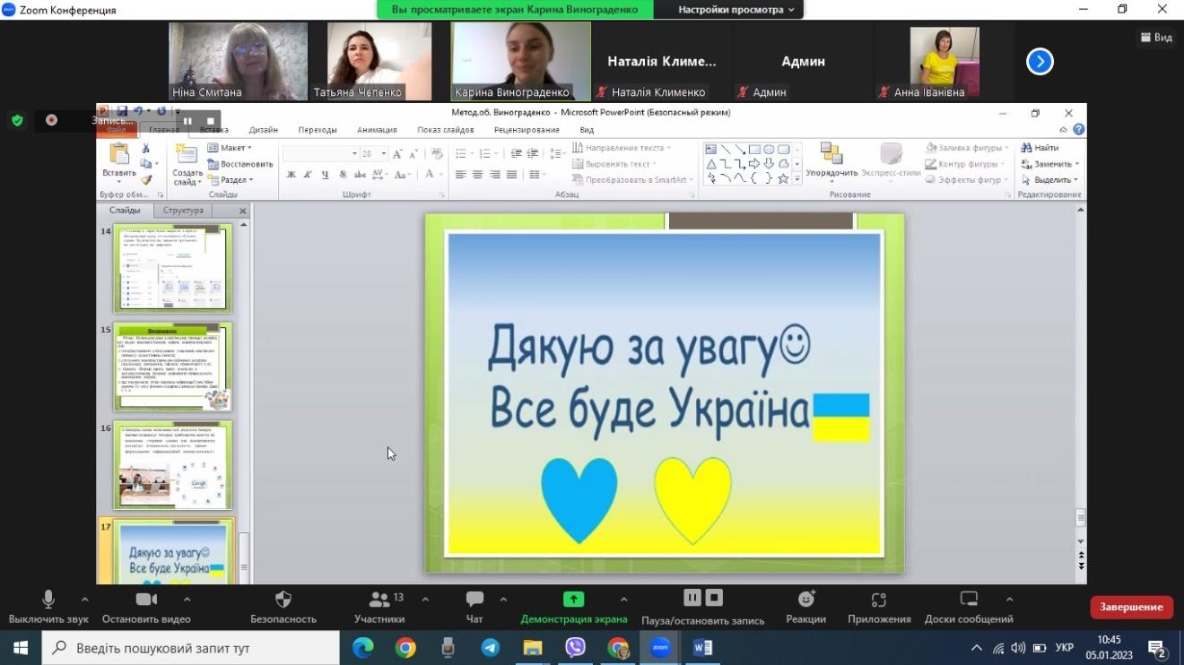This screenshot has width=1184, height=665.
Task: Open Выделить select dropdown
Action: 1050,180
